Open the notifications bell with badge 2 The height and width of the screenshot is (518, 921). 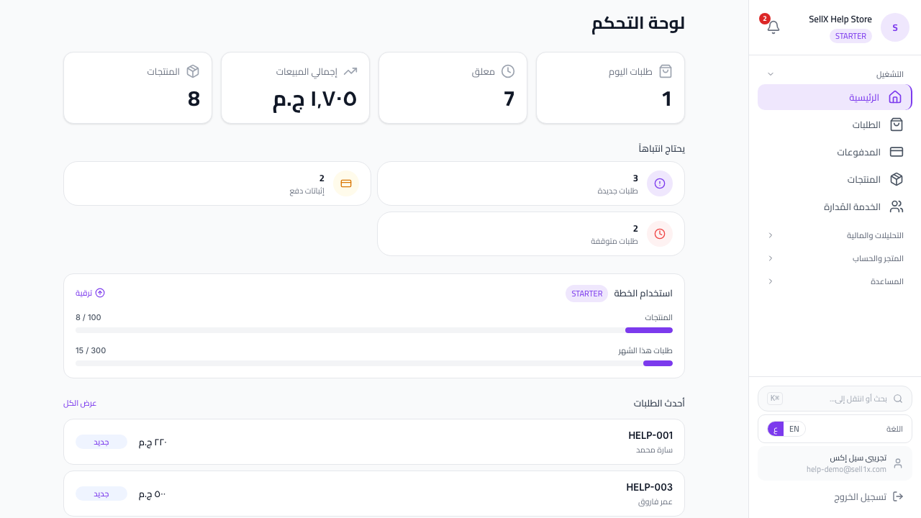coord(773,27)
